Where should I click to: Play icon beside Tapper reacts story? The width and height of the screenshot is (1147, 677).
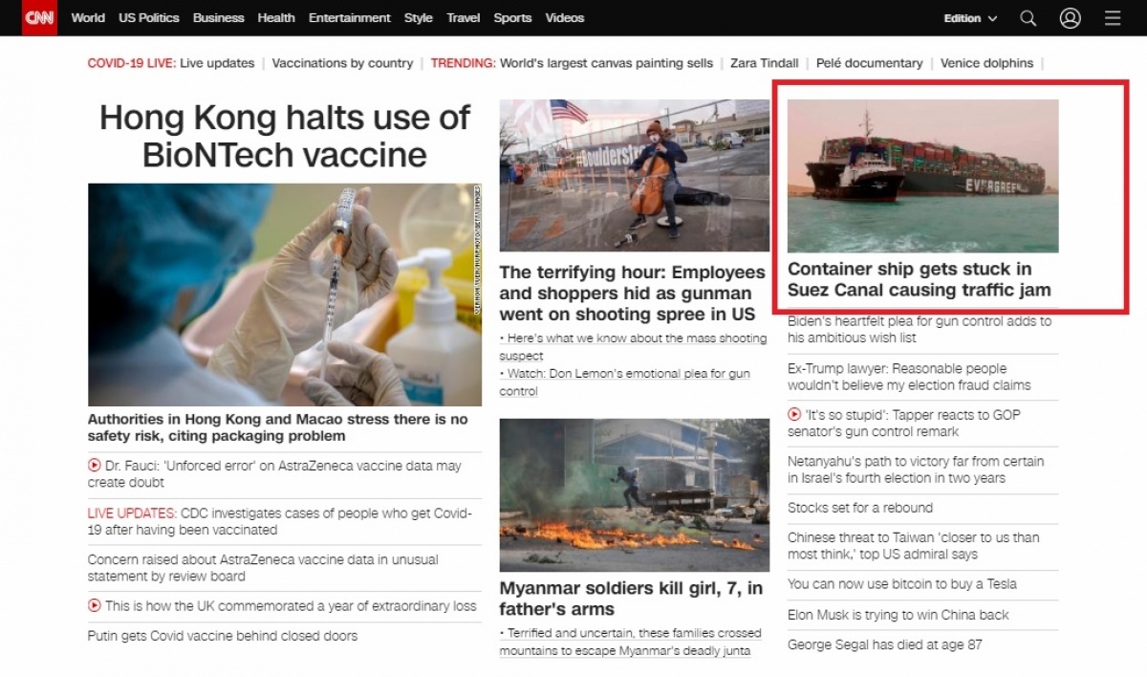point(794,415)
